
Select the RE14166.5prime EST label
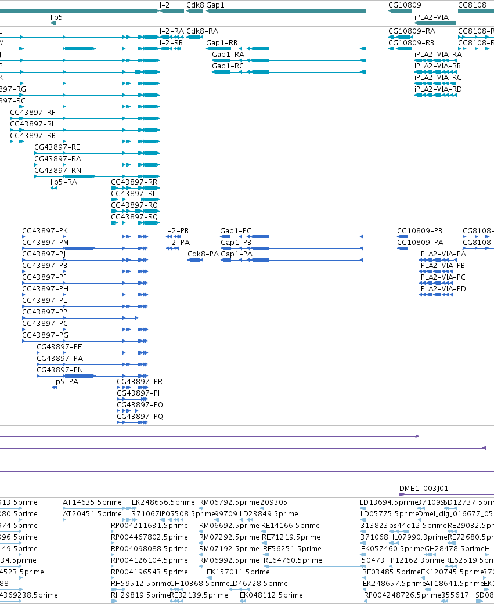pos(291,526)
